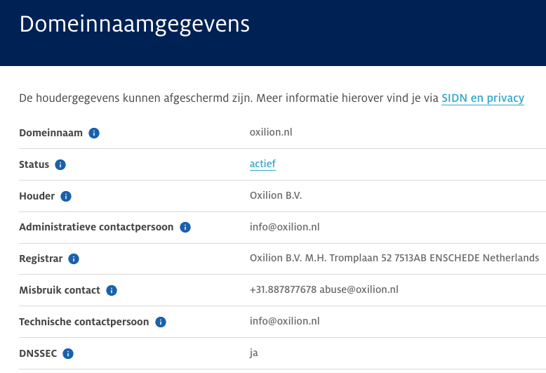Click the DNSSEC value ja
This screenshot has width=546, height=373.
(254, 353)
